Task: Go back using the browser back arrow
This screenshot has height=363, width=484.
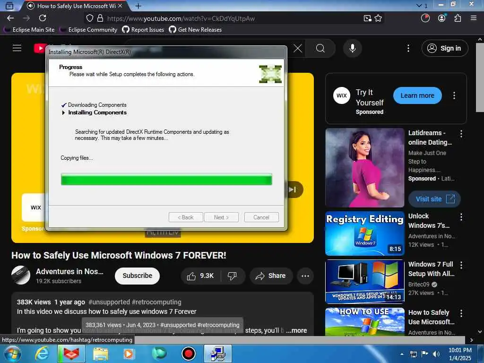Action: tap(10, 18)
